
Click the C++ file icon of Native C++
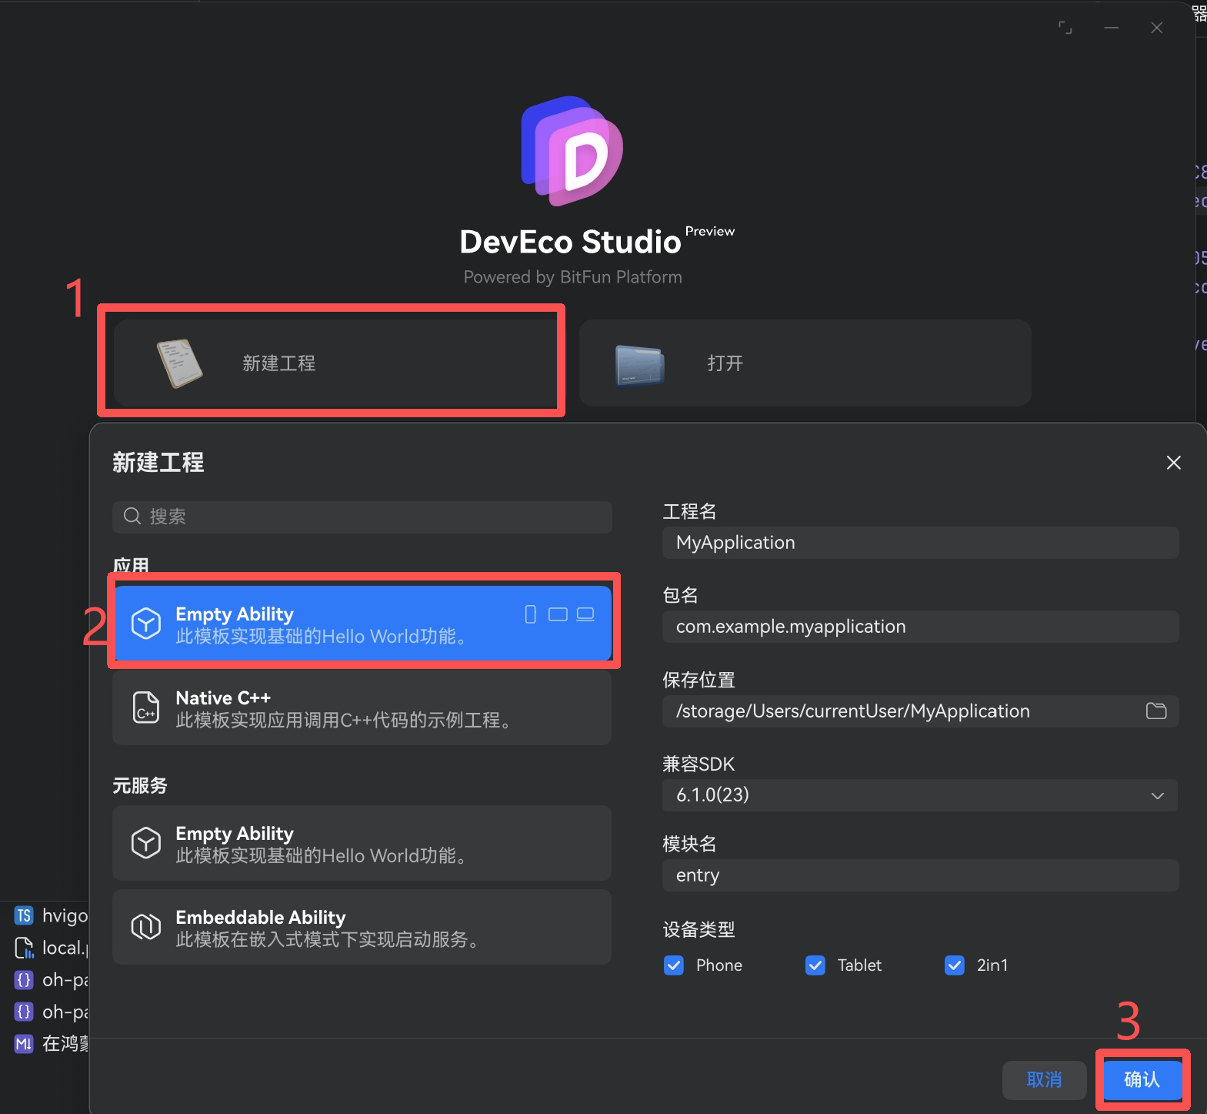[146, 708]
